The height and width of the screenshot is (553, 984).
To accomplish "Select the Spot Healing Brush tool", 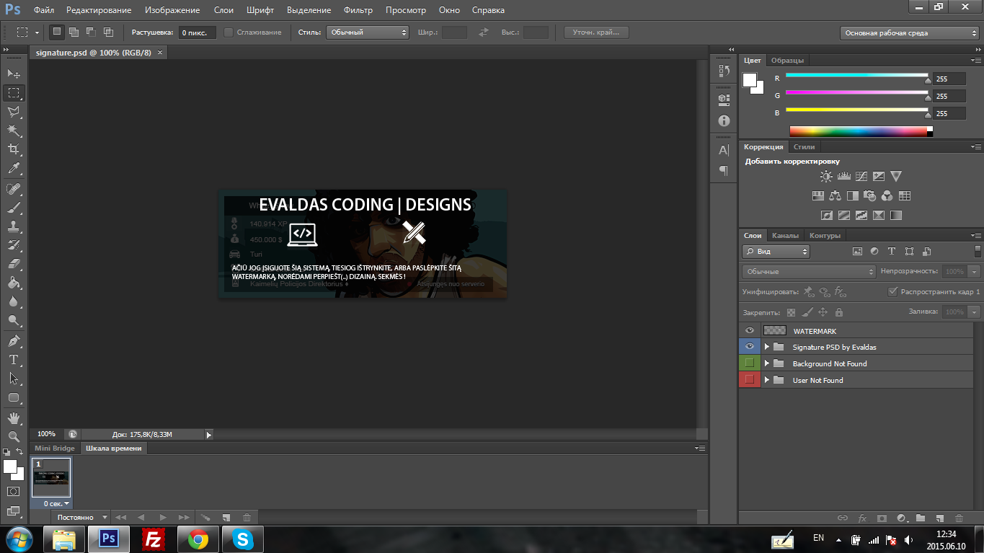I will pyautogui.click(x=14, y=189).
